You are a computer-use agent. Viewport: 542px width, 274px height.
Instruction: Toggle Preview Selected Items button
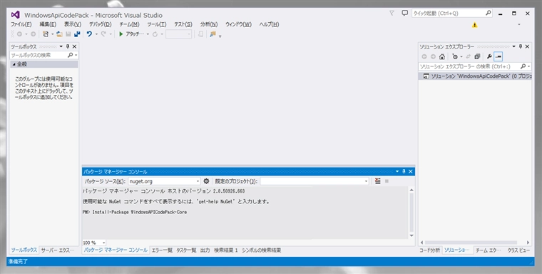(498, 57)
